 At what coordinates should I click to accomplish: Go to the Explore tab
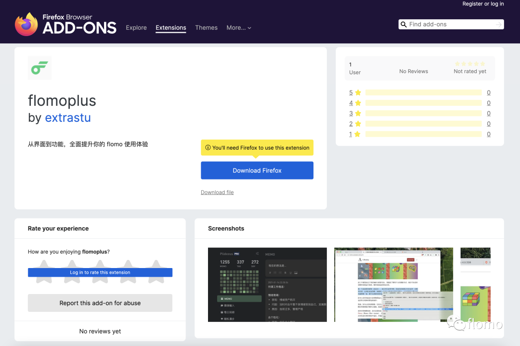click(136, 28)
